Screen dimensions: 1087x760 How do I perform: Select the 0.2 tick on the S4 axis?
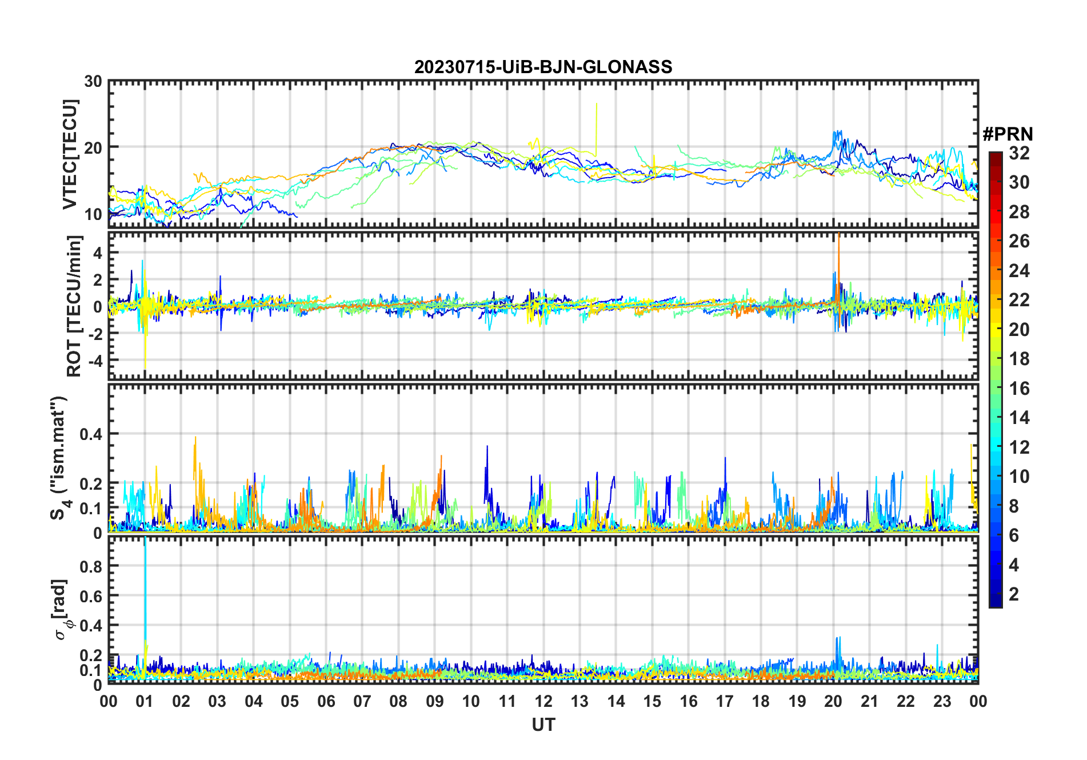pos(91,483)
